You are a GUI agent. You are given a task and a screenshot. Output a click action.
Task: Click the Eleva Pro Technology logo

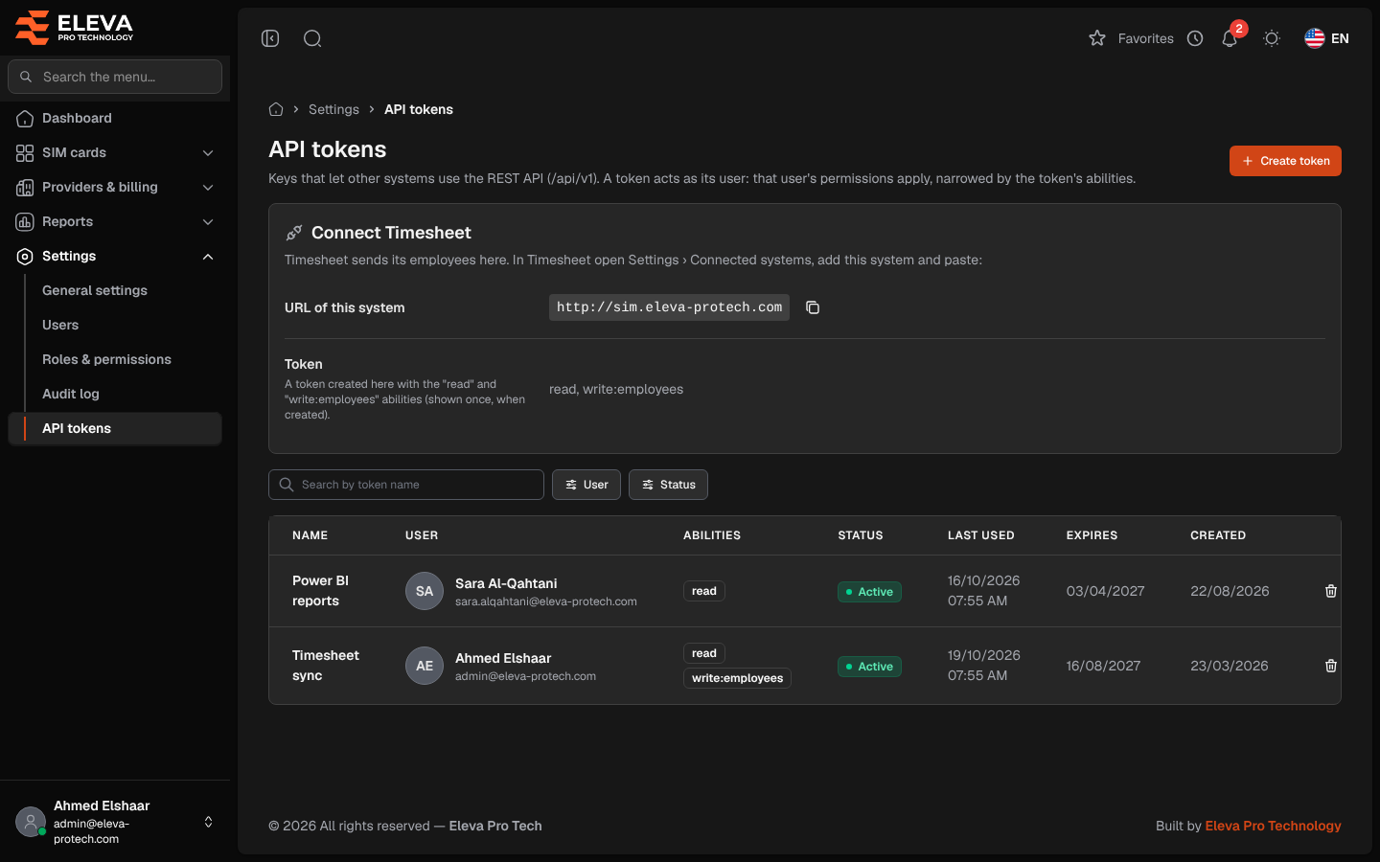(75, 27)
